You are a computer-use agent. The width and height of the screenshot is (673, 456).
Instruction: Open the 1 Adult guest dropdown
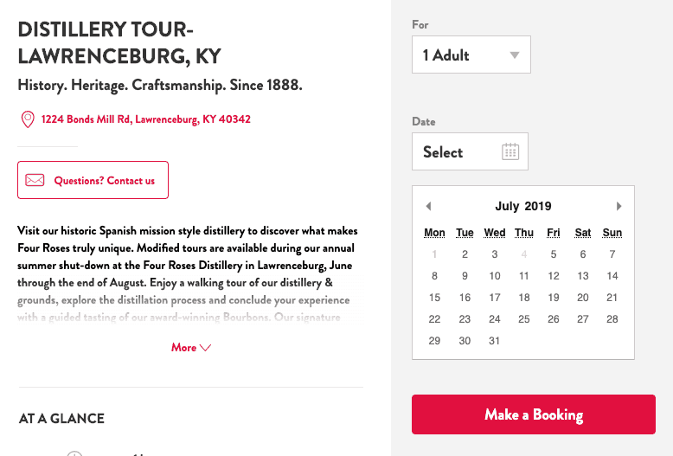471,55
